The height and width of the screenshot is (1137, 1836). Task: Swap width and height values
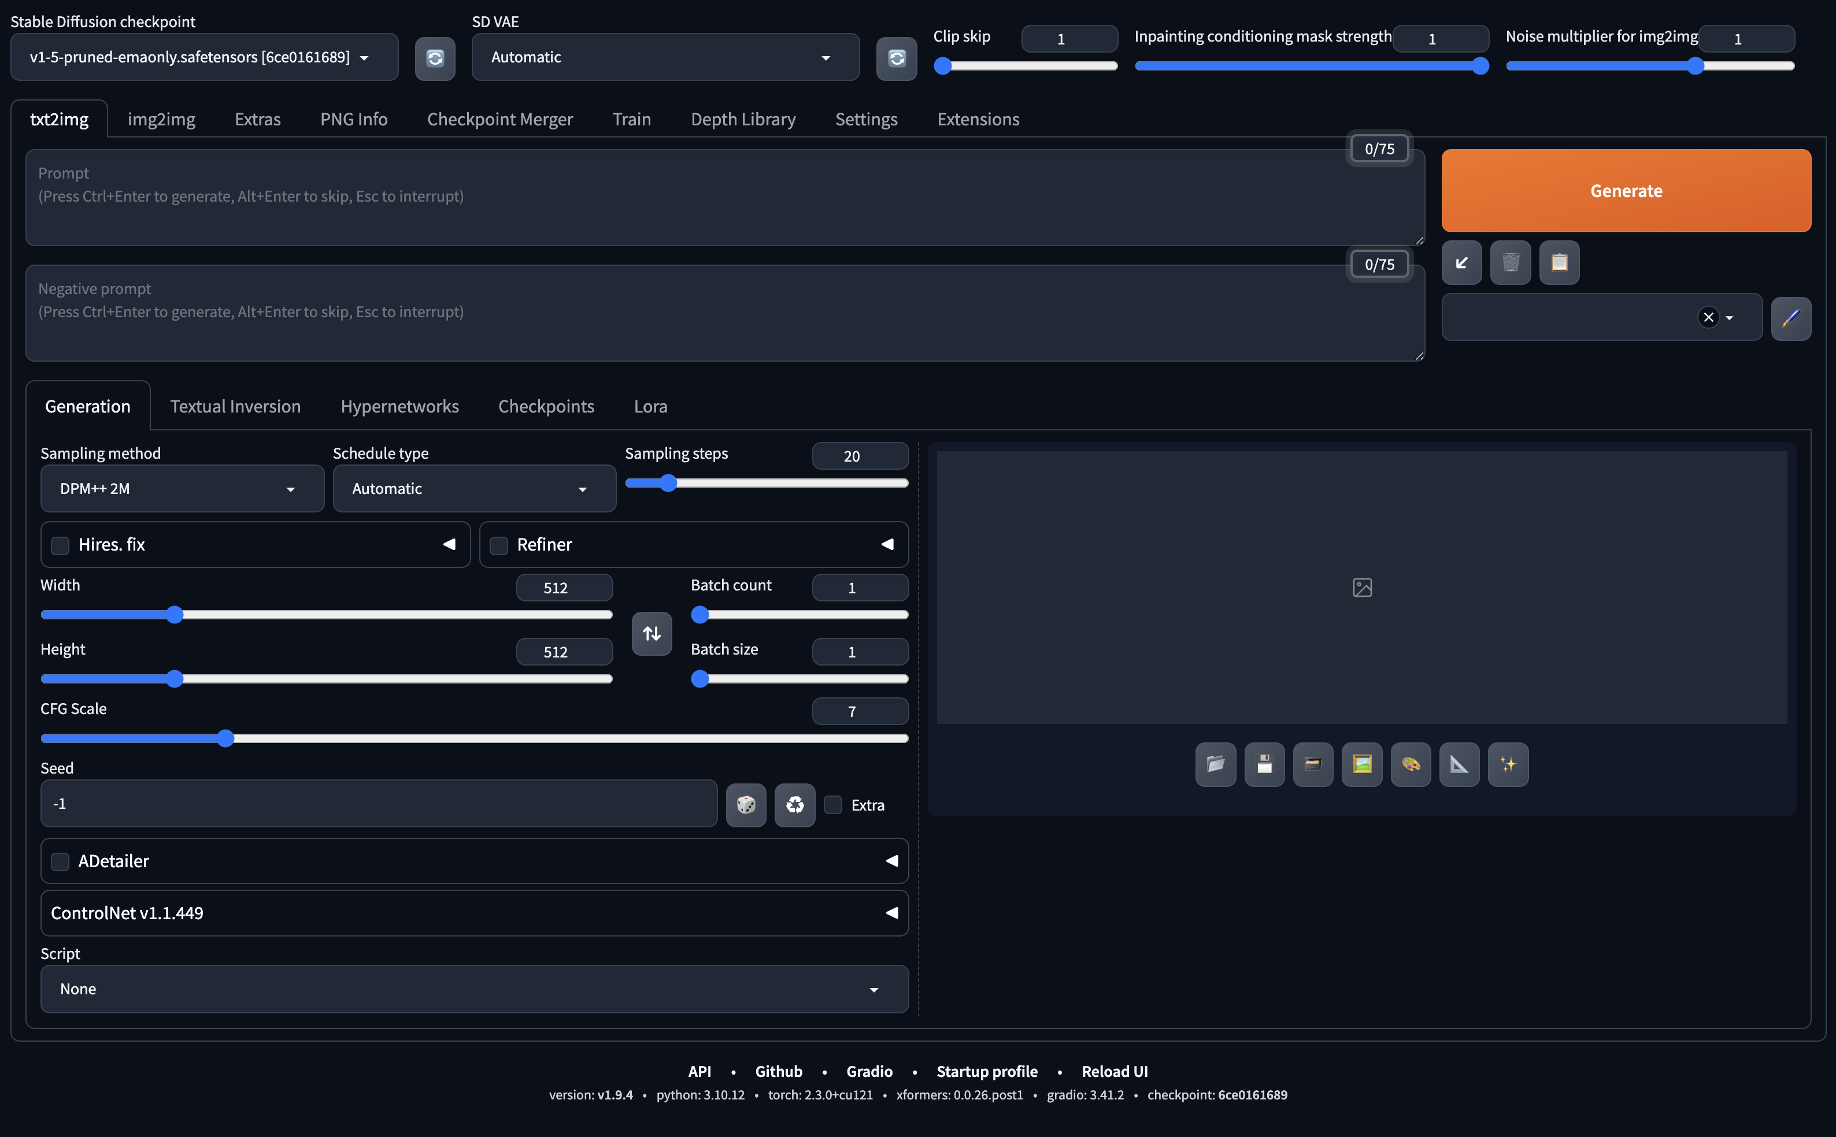[x=652, y=634]
